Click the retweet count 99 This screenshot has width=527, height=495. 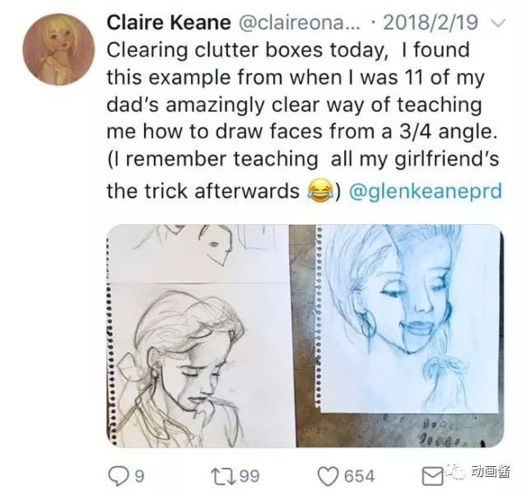[249, 475]
